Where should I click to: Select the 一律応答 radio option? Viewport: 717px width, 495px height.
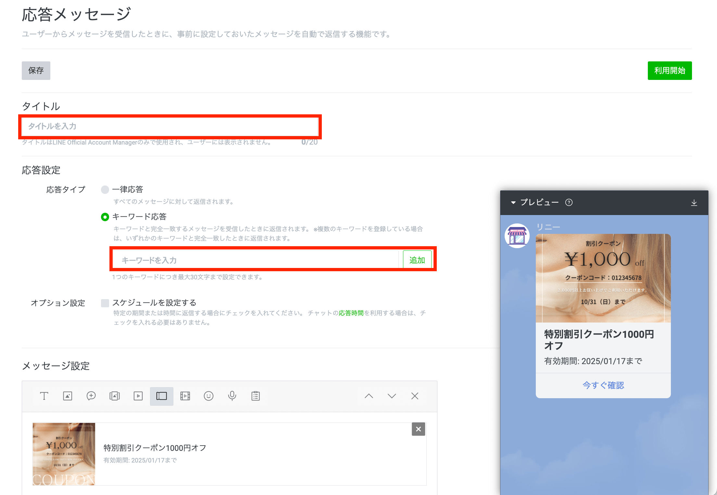point(105,190)
